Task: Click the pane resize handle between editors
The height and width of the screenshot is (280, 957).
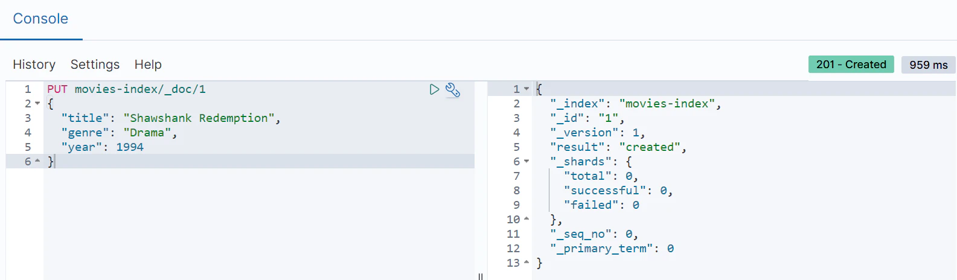Action: (481, 276)
